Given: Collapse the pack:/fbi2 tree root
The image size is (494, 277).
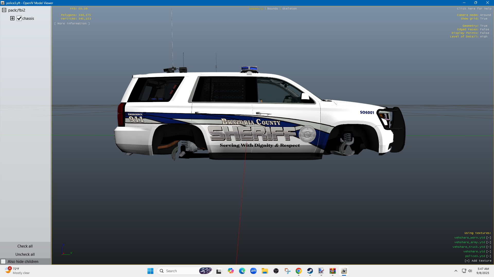Looking at the screenshot, I should click(x=4, y=10).
